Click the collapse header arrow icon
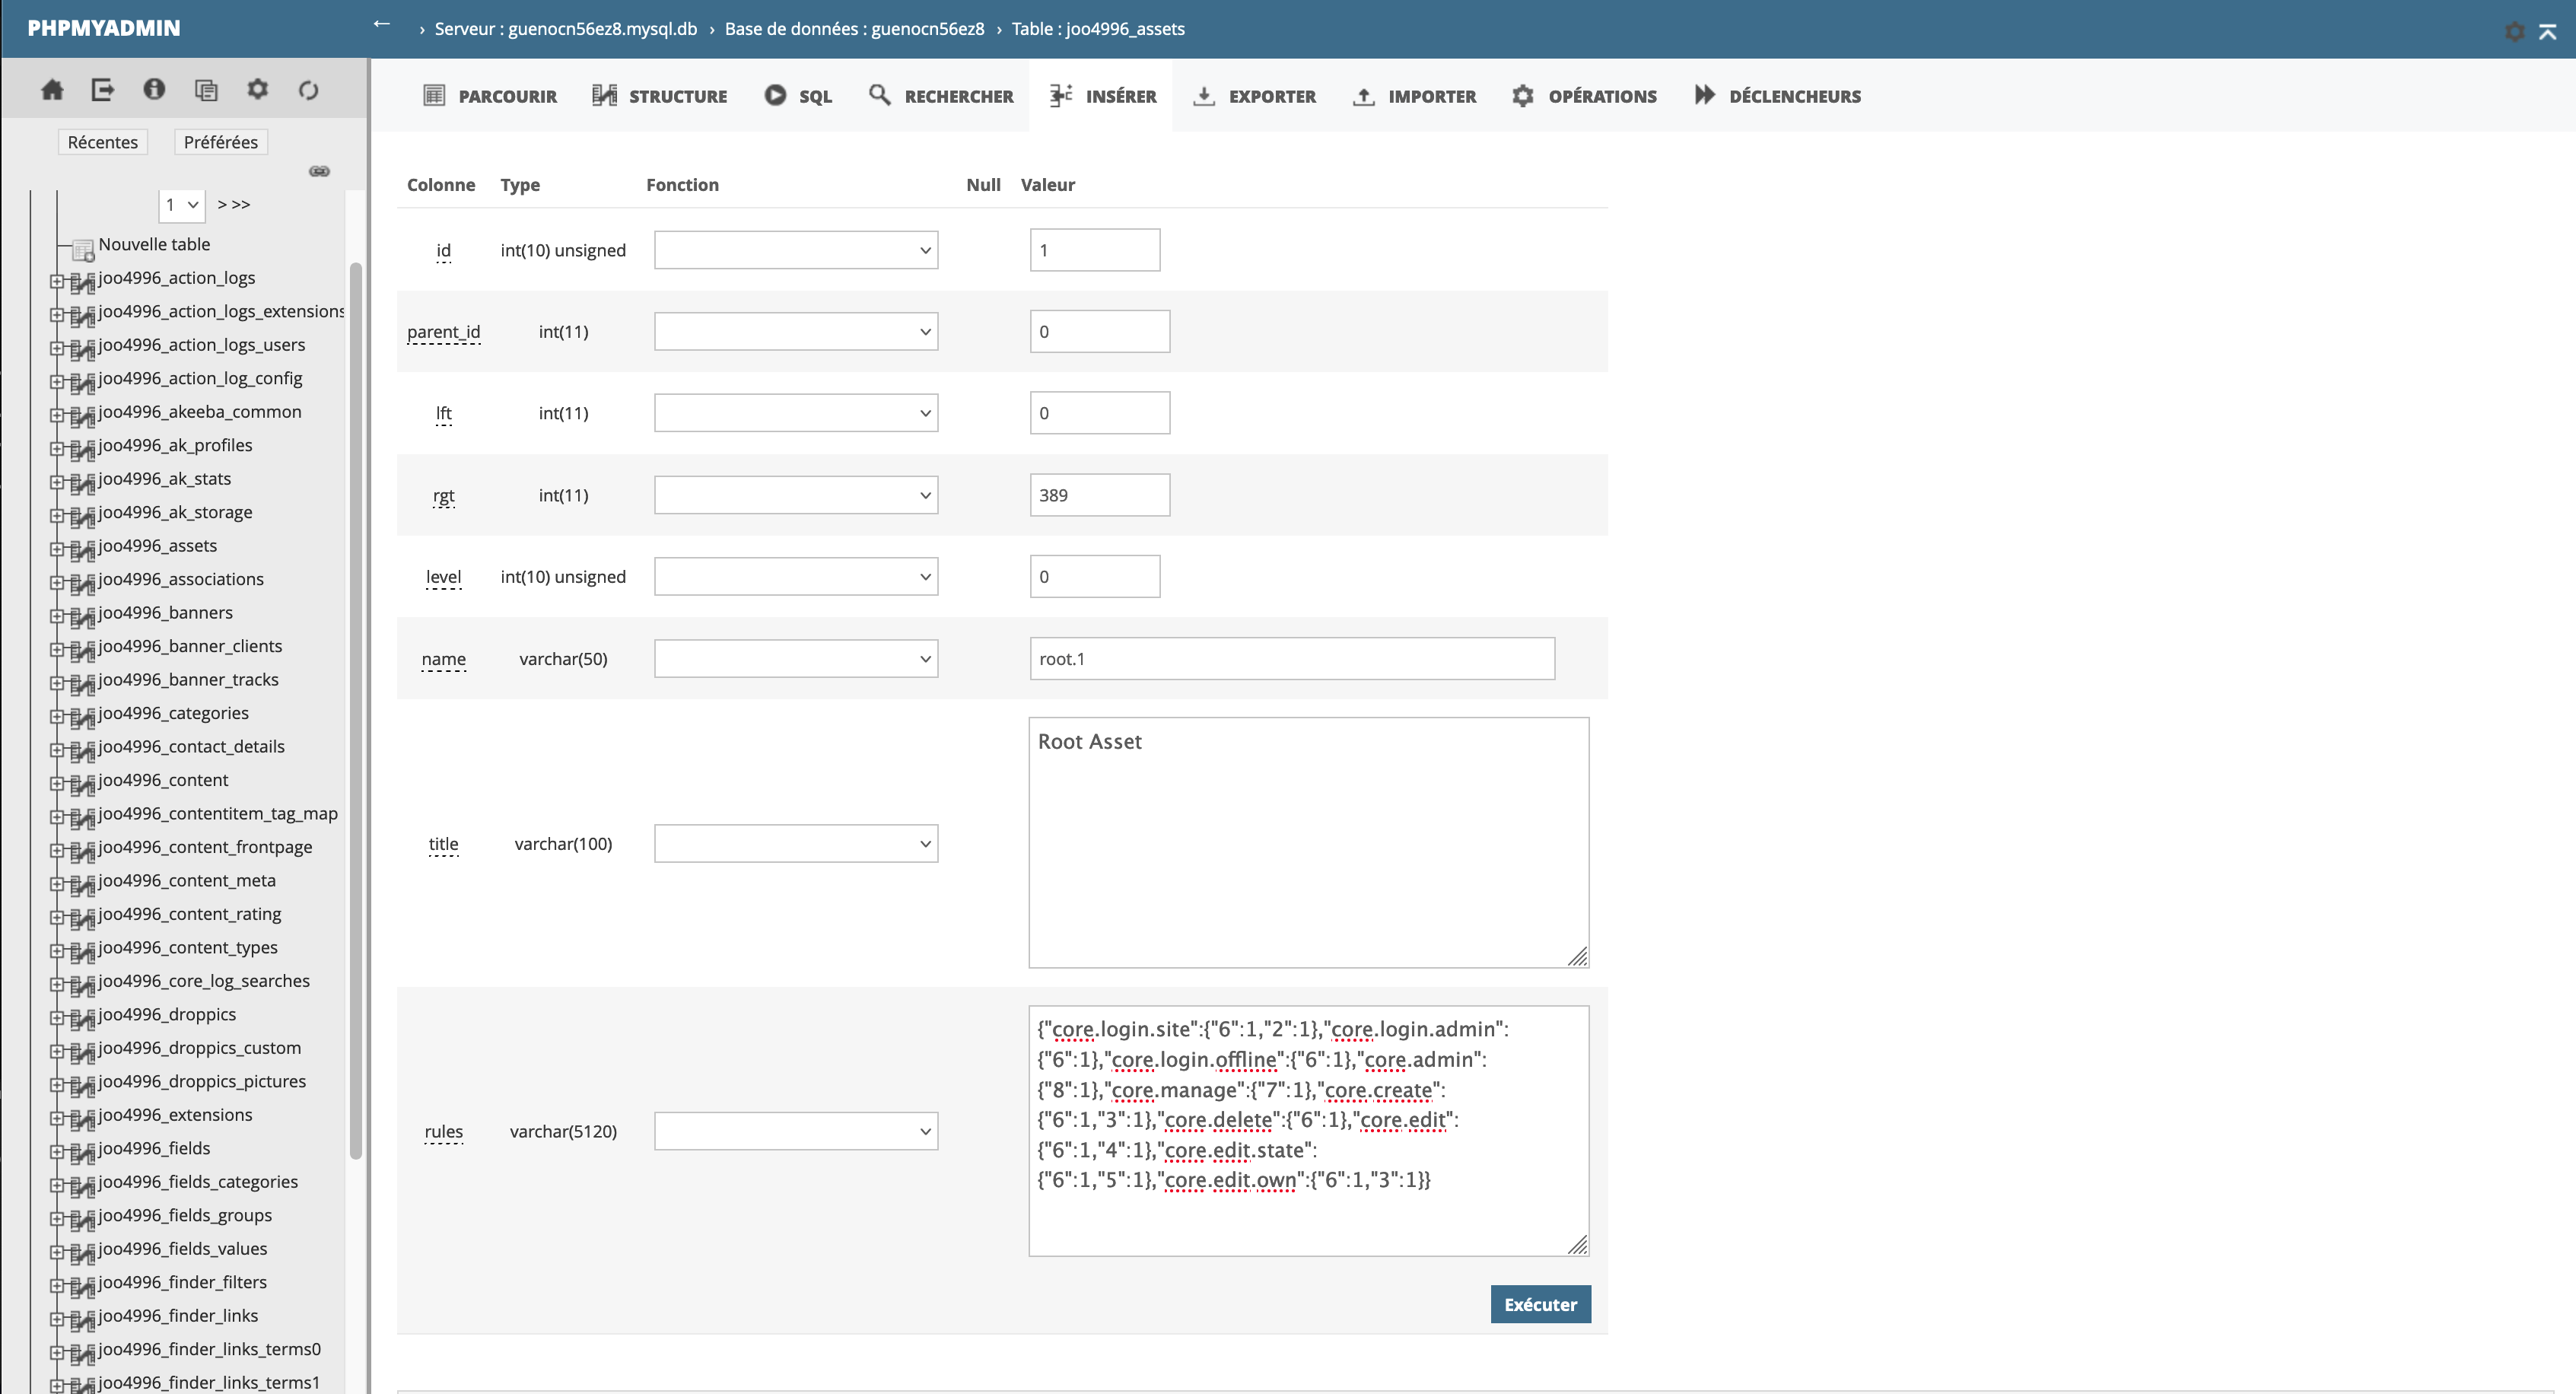The image size is (2576, 1394). coord(2548,31)
